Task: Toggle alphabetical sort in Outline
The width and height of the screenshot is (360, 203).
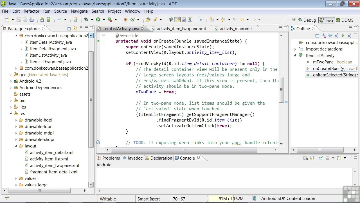Action: point(323,36)
